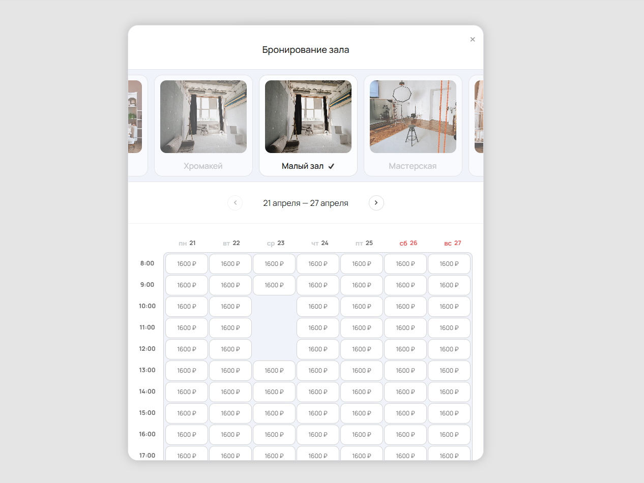The image size is (644, 483).
Task: Click the вс 27 column header
Action: pyautogui.click(x=452, y=243)
